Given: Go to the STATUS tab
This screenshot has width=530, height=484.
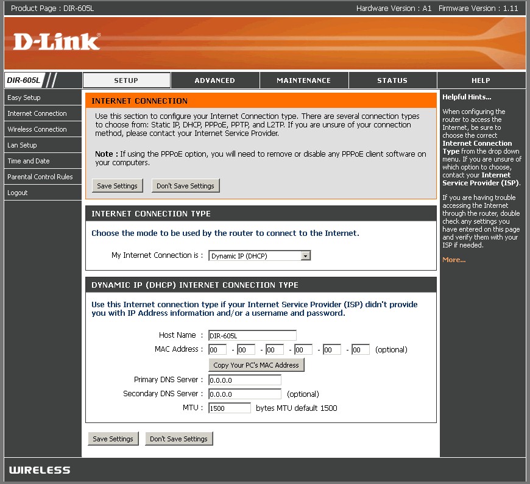Looking at the screenshot, I should point(392,80).
